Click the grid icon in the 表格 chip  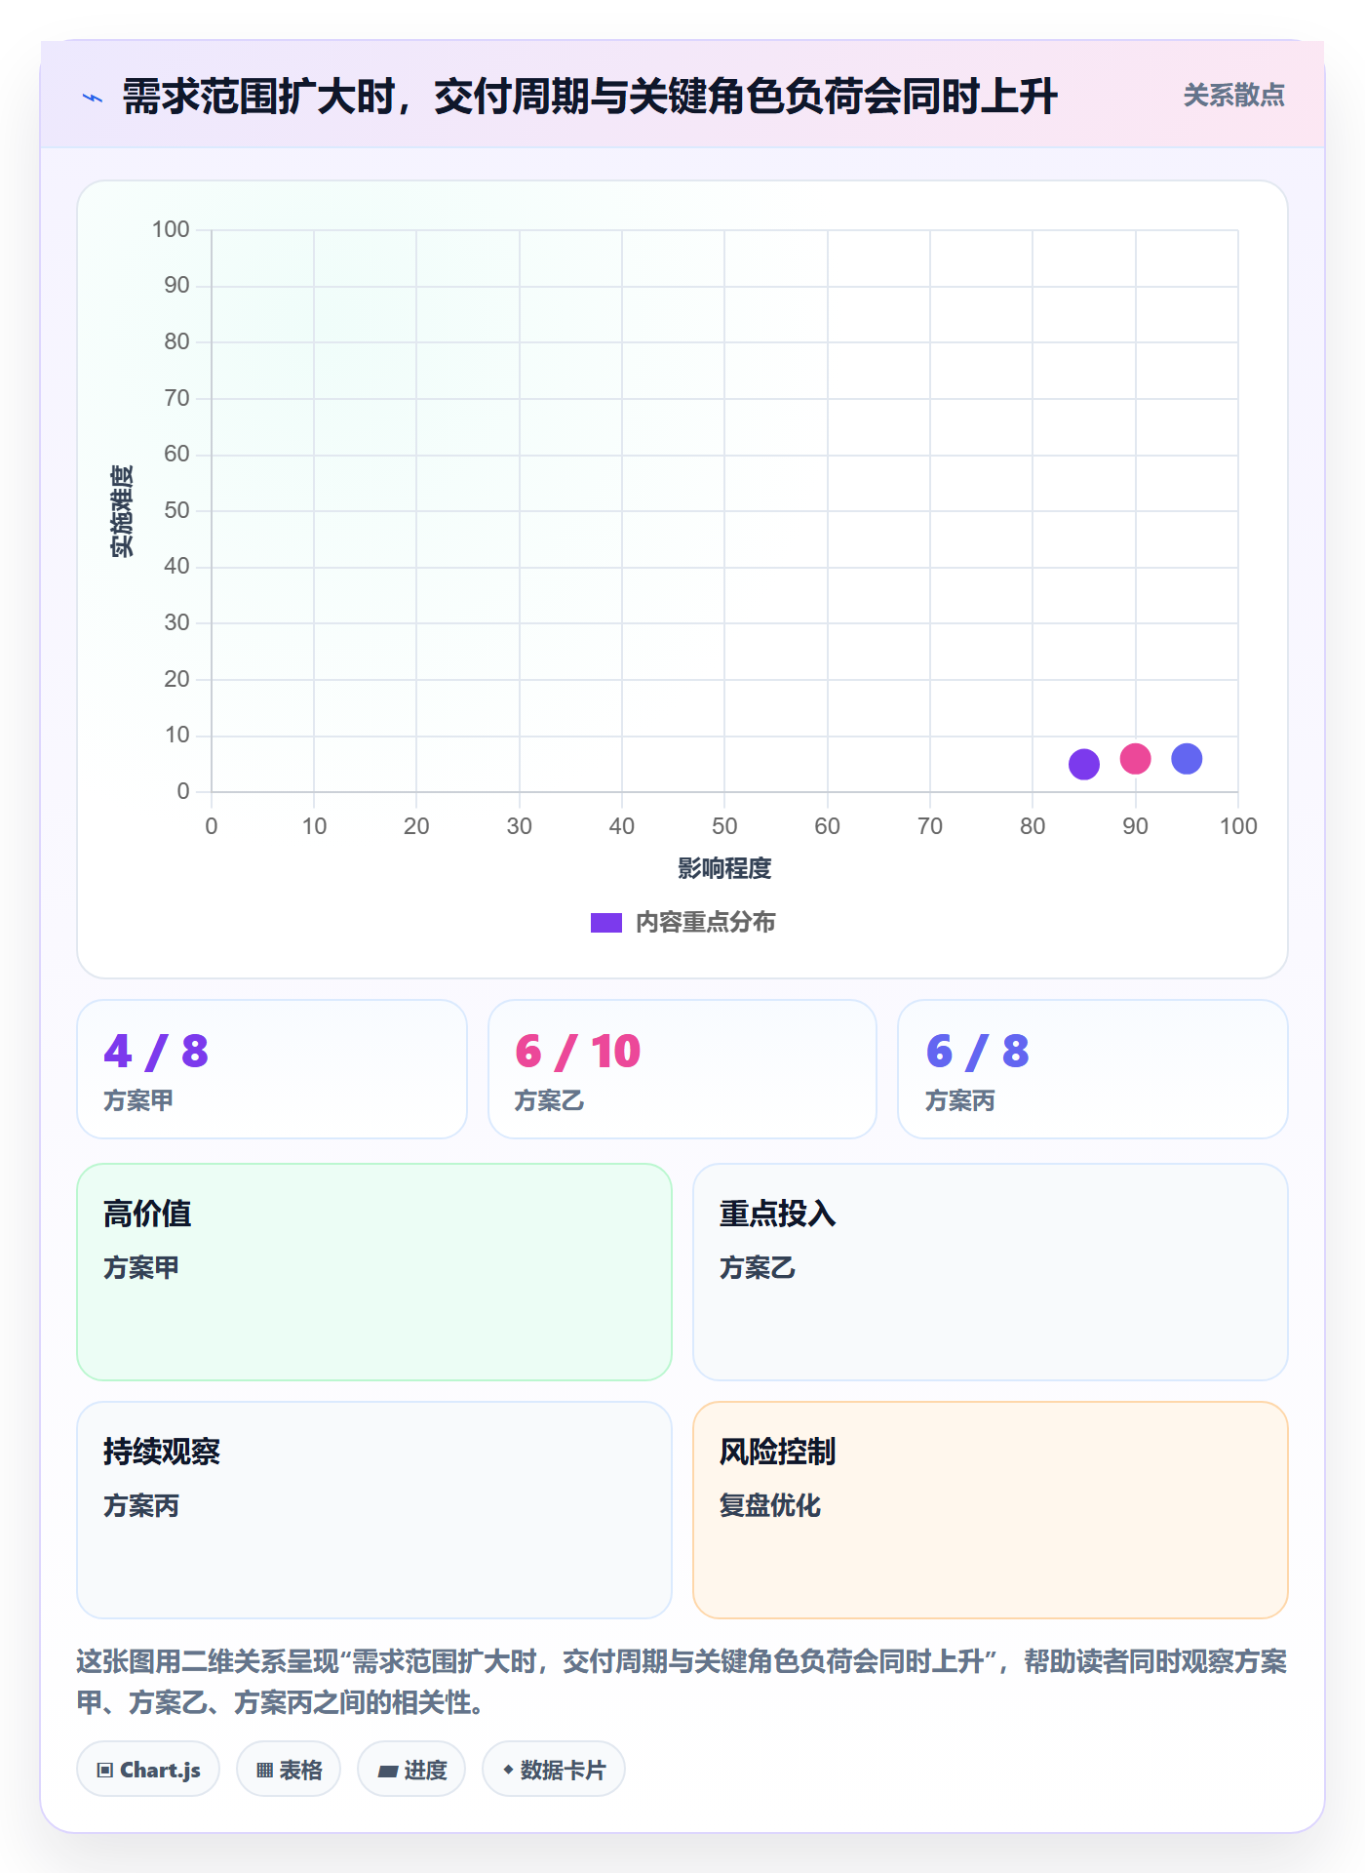tap(264, 1770)
